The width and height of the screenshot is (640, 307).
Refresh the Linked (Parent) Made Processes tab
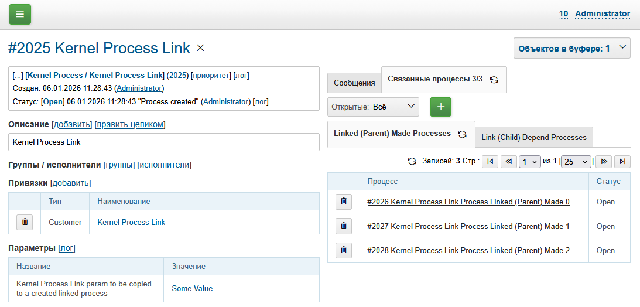[x=462, y=134]
